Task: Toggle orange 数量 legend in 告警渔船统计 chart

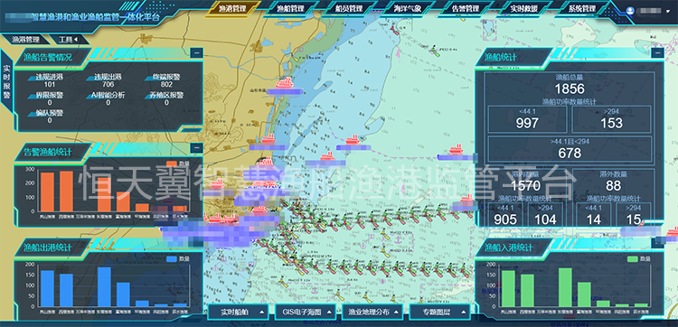Action: 177,163
